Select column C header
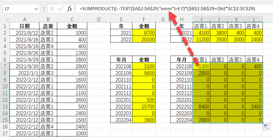The image size is (273, 137). coord(72,19)
